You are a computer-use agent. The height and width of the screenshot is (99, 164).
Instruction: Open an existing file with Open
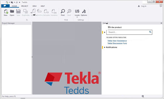click(x=12, y=13)
